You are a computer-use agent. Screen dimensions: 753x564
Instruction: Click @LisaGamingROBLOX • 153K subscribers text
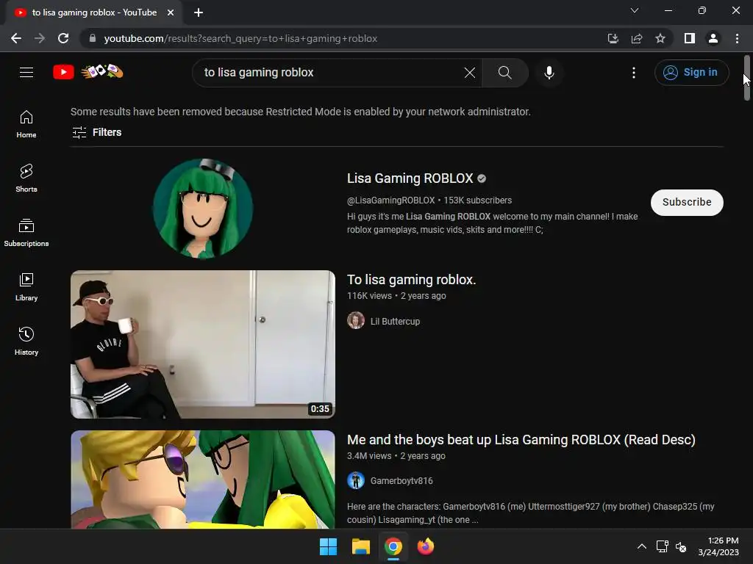tap(429, 200)
